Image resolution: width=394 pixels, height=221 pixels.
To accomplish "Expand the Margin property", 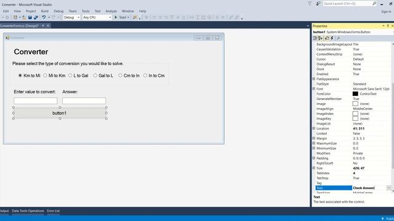I will click(x=314, y=138).
